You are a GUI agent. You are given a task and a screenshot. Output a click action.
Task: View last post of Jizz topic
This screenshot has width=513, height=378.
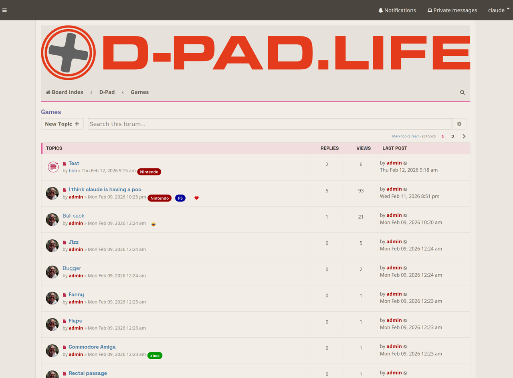click(405, 242)
